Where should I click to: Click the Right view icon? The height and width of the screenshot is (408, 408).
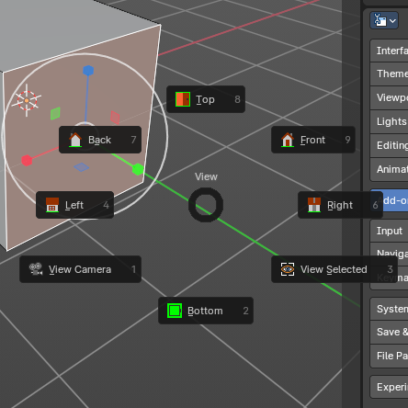(314, 205)
